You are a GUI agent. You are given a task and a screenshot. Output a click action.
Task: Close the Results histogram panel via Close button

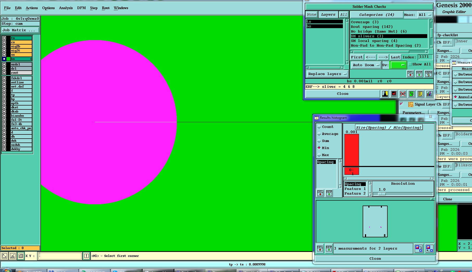tap(375, 258)
